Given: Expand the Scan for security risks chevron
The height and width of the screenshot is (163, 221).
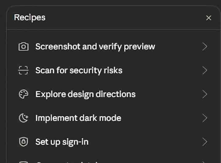Looking at the screenshot, I should click(x=205, y=70).
